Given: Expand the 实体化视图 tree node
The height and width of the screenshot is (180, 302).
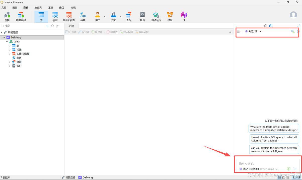Looking at the screenshot, I should point(10,53).
